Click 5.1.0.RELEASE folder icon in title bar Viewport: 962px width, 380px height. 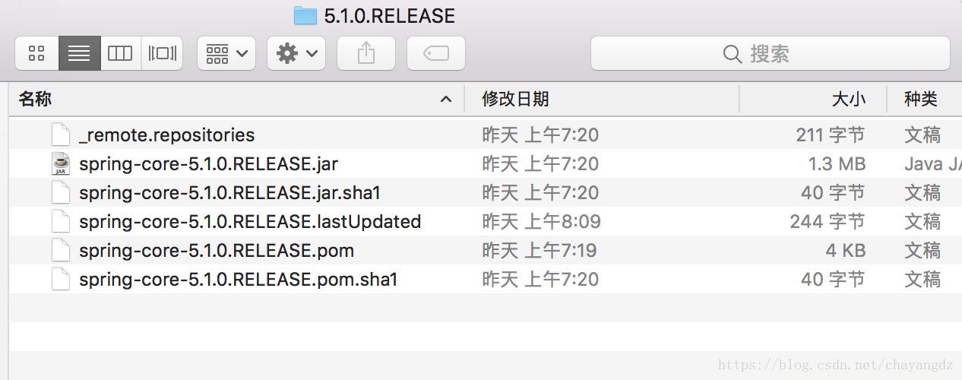[305, 15]
